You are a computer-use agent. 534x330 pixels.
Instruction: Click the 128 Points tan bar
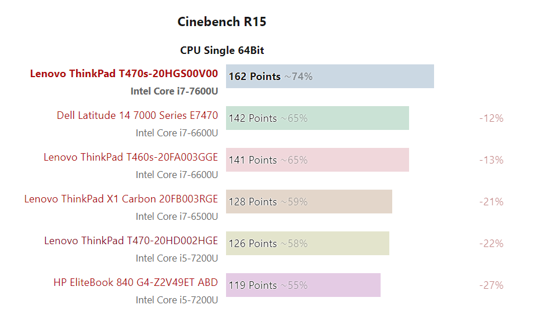coord(309,201)
